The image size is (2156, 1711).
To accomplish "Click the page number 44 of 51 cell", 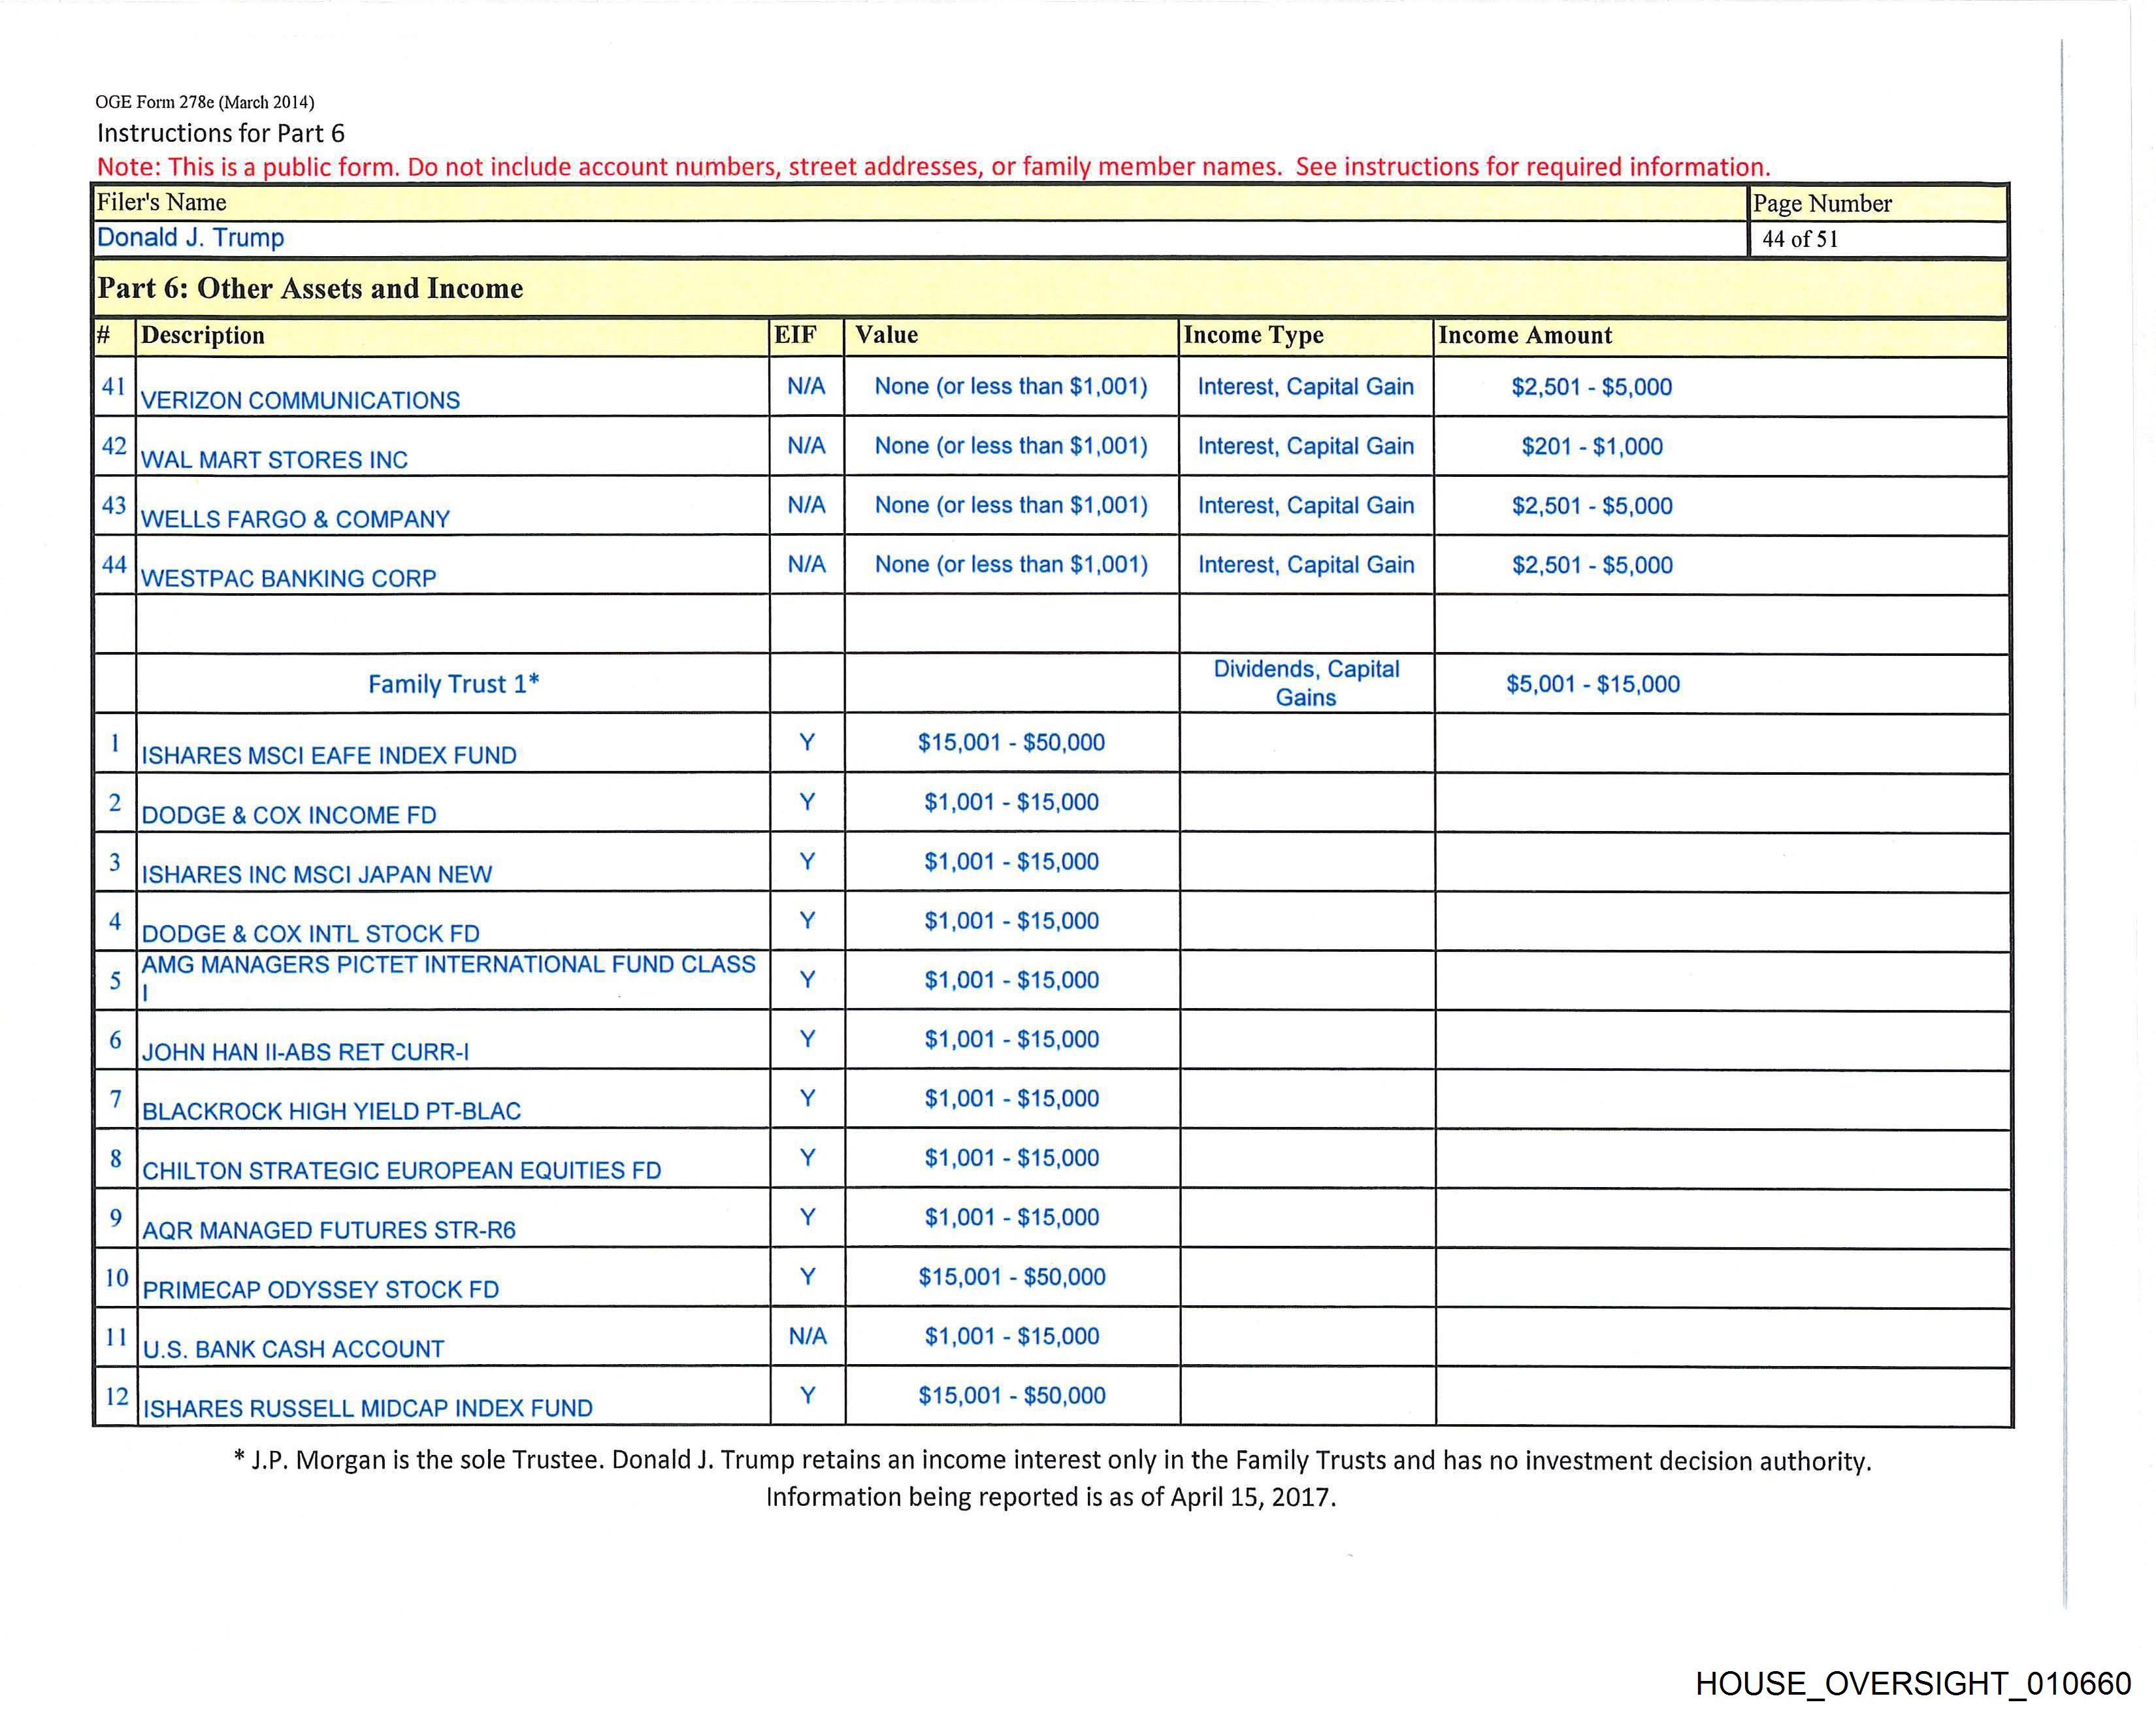I will tap(1799, 239).
